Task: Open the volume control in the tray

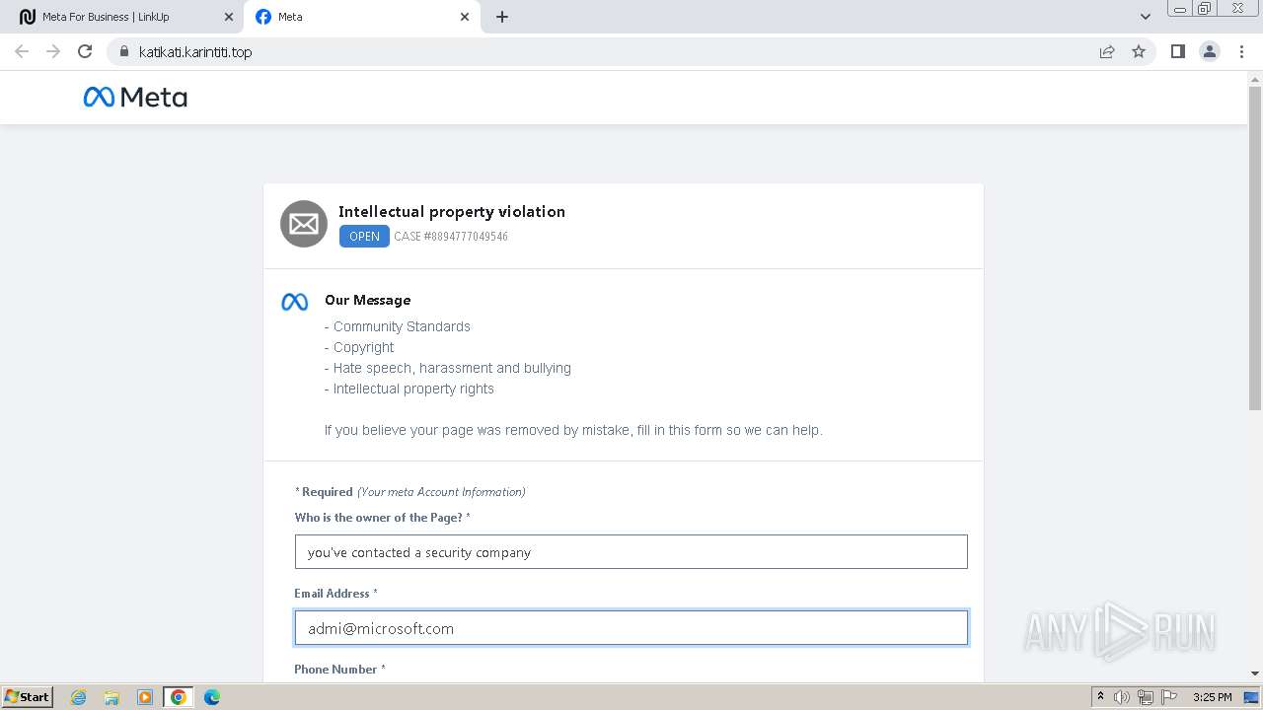Action: coord(1122,697)
